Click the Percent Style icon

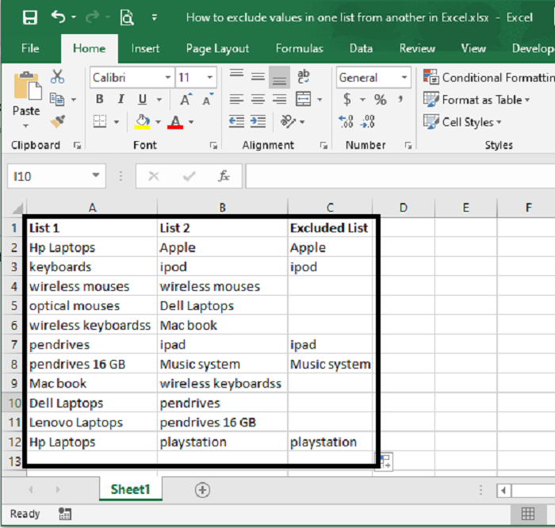click(x=381, y=100)
